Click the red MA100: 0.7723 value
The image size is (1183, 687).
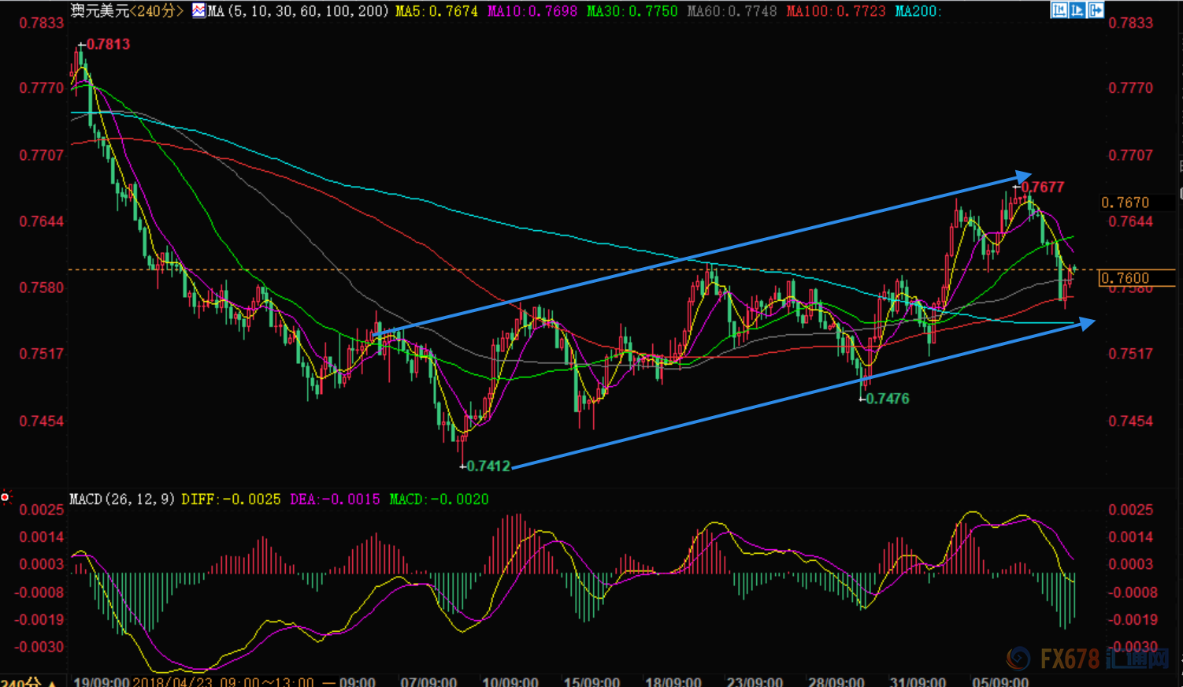pos(836,11)
